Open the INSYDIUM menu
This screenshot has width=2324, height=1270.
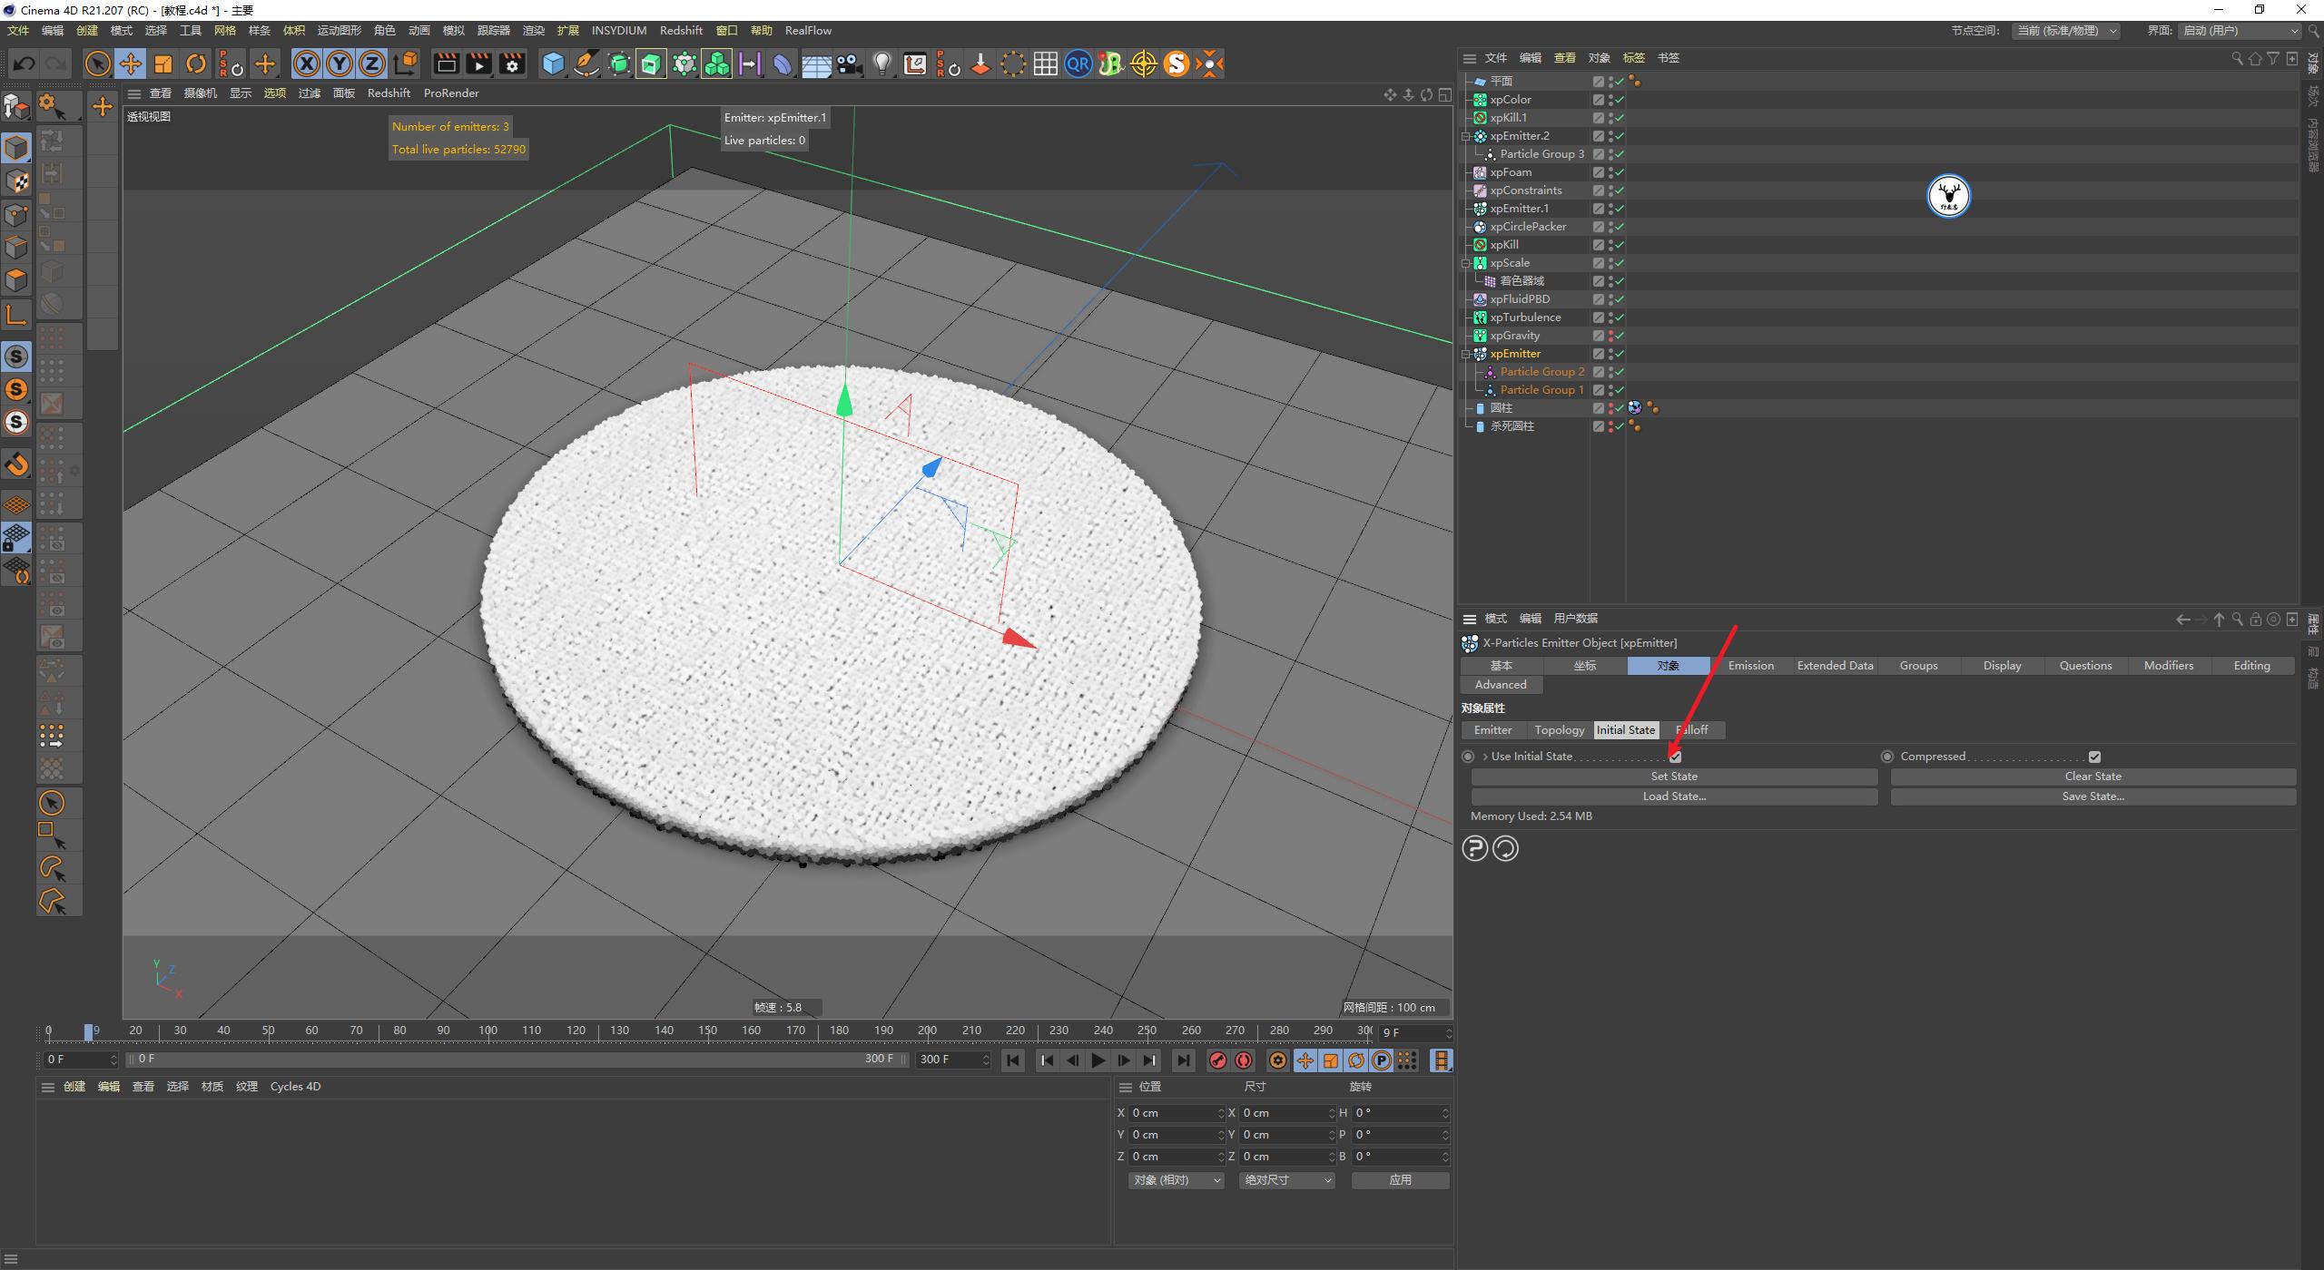[x=618, y=30]
